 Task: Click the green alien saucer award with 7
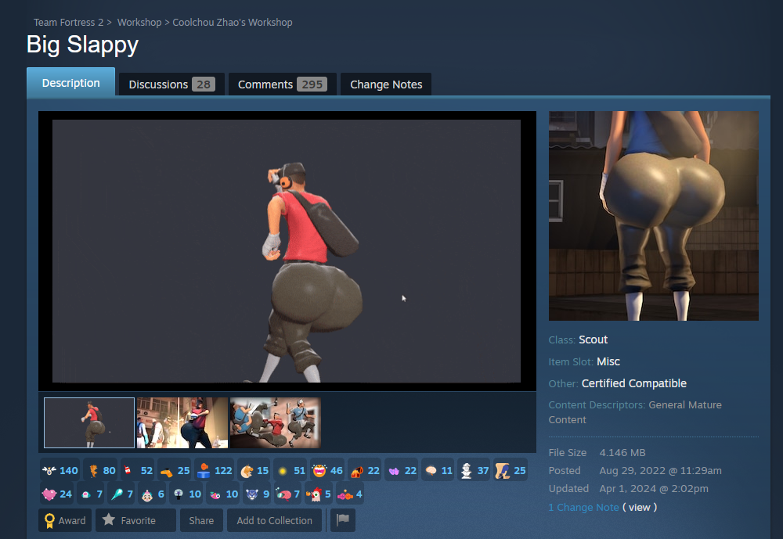click(91, 494)
